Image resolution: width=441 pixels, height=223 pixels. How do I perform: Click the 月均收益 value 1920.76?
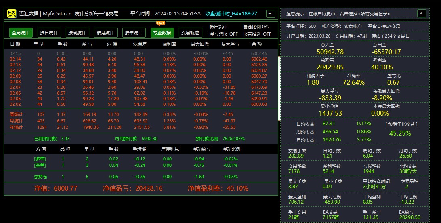point(332,140)
